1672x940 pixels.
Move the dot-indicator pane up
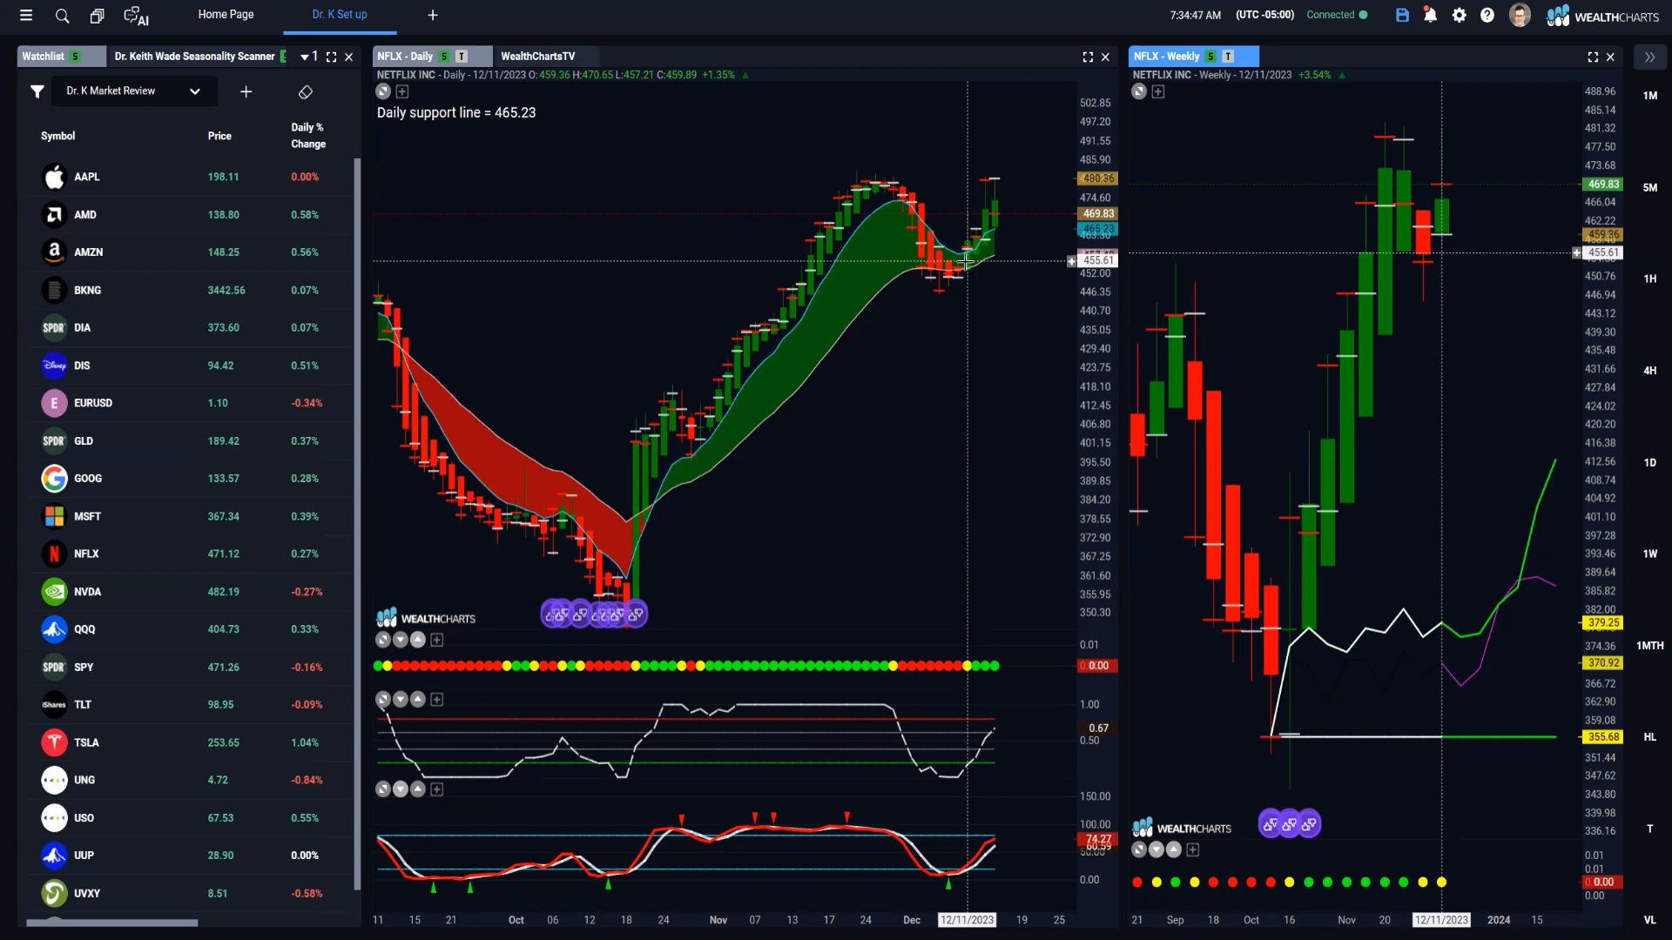point(418,640)
